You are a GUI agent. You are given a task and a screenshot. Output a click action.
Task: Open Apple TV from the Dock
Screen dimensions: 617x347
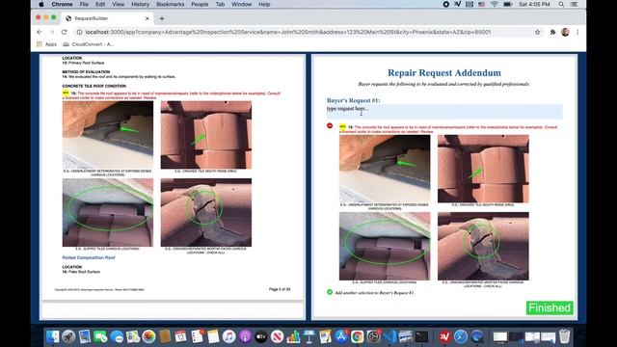click(x=261, y=336)
